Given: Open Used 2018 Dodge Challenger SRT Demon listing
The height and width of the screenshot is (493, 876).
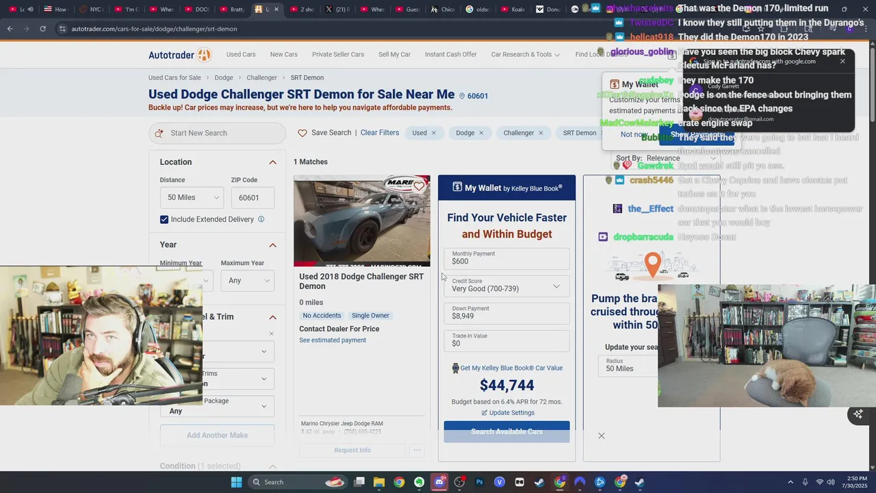Looking at the screenshot, I should coord(361,281).
